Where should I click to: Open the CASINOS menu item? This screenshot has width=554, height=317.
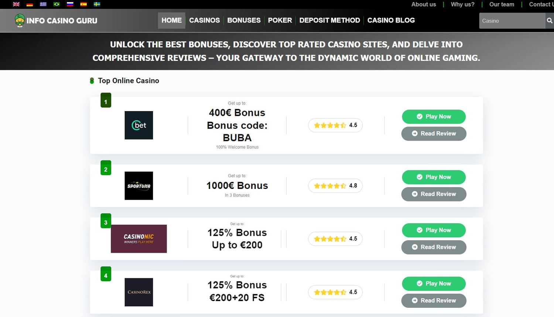(204, 20)
